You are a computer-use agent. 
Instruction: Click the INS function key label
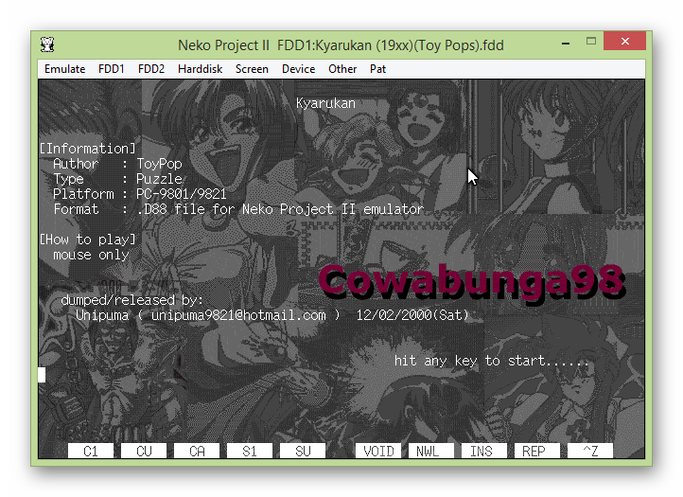pyautogui.click(x=484, y=451)
